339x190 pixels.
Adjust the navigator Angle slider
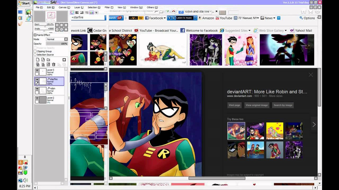click(44, 31)
